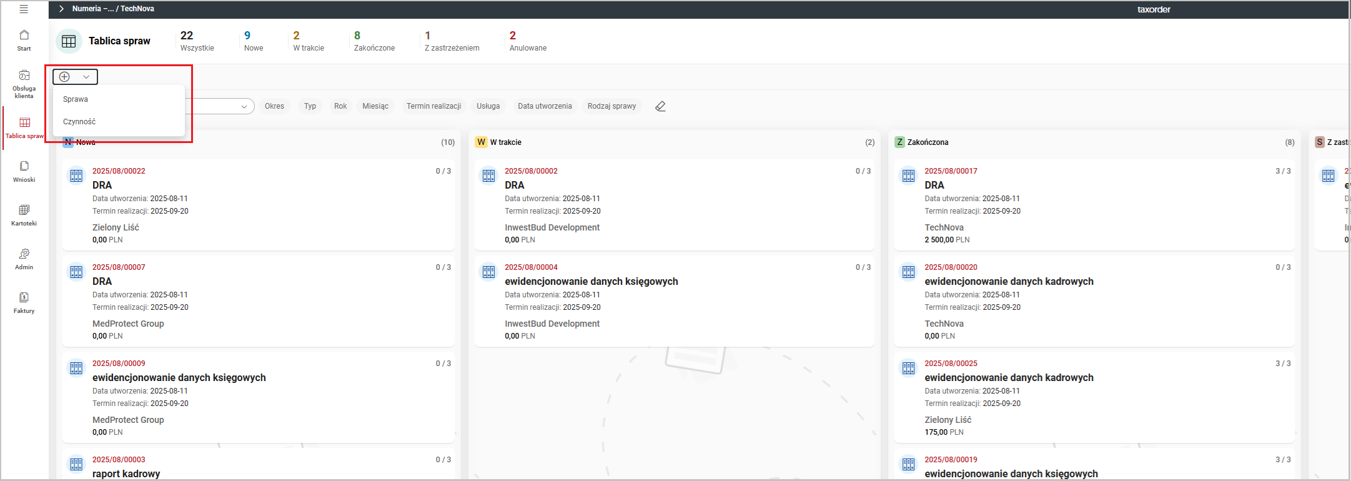Open case link 2025/08/00017

951,171
